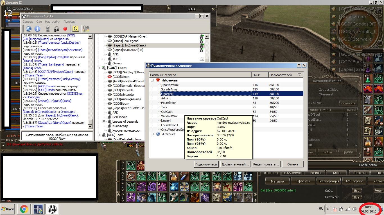Click the Mumble icon in Windows taskbar
Viewport: 384px width, 215px height.
[x=52, y=209]
